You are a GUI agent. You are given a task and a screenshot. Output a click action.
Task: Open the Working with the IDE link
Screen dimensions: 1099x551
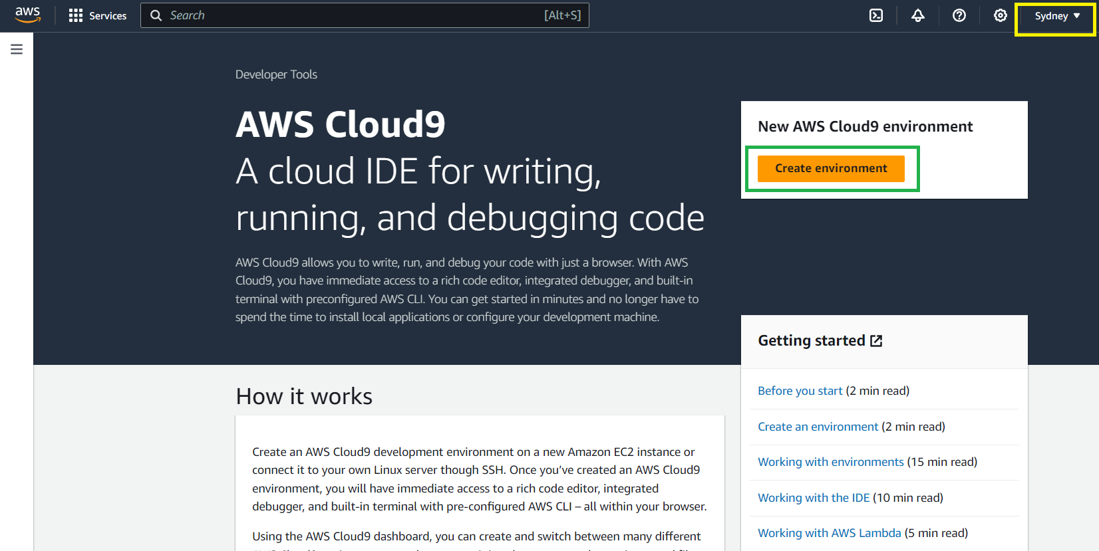click(814, 498)
